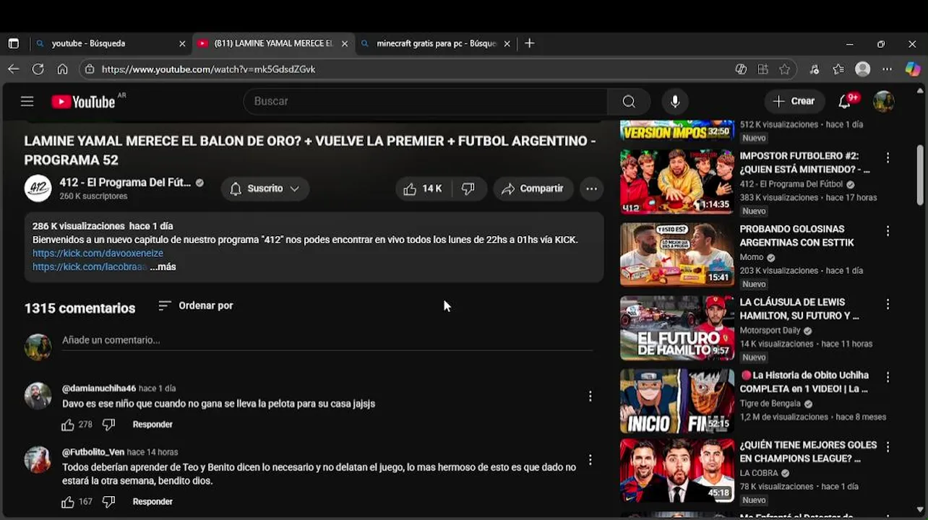Like the video with thumbs up
928x520 pixels.
424,188
